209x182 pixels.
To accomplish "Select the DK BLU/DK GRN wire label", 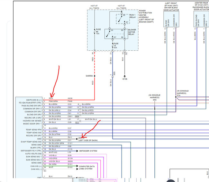I will point(56,143).
